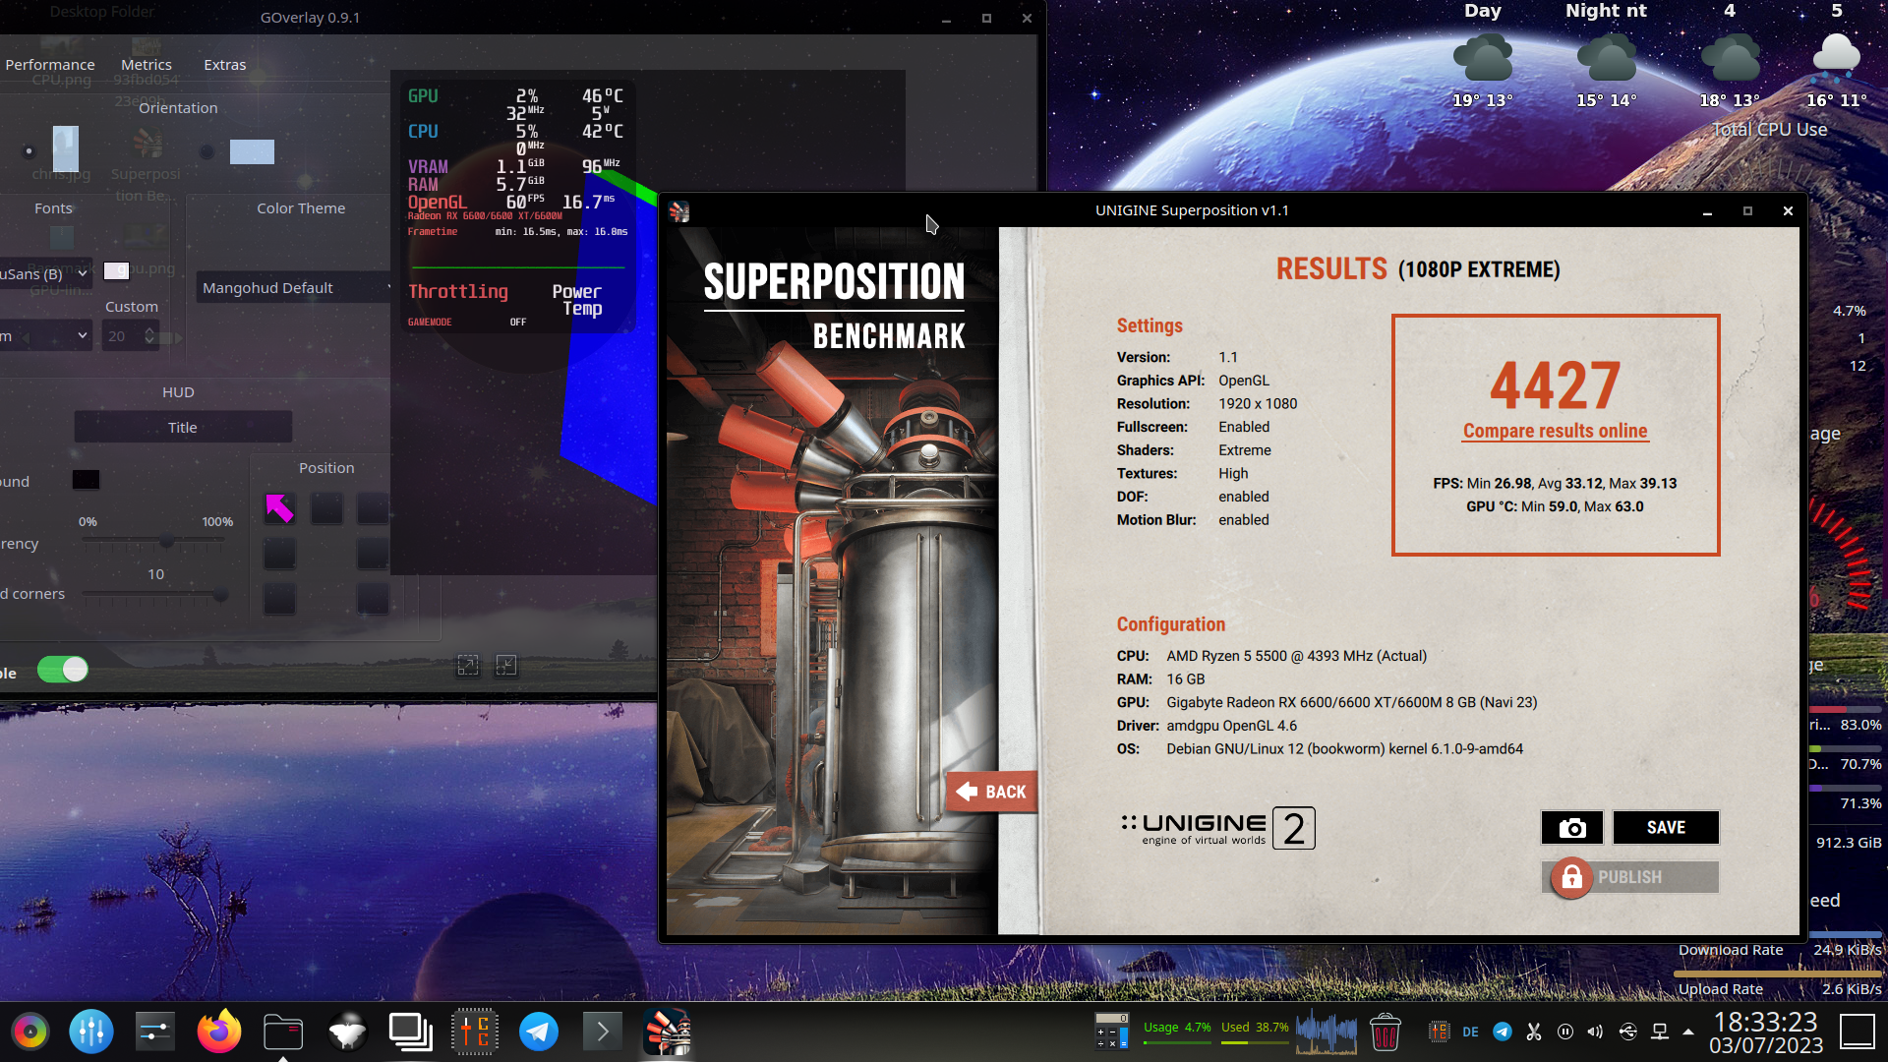Click the locked PUBLISH button
The image size is (1888, 1062).
(1629, 877)
